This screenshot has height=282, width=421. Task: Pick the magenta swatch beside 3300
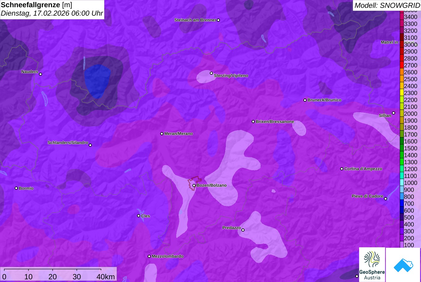point(402,23)
